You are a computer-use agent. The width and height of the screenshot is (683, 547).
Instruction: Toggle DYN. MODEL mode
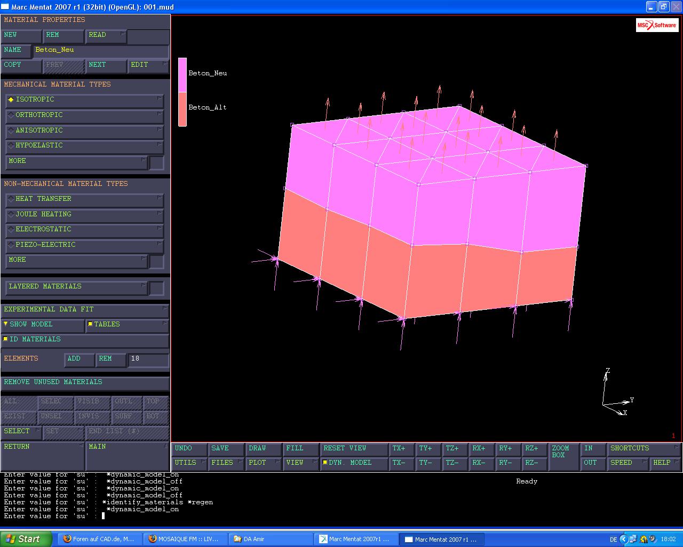(x=354, y=463)
